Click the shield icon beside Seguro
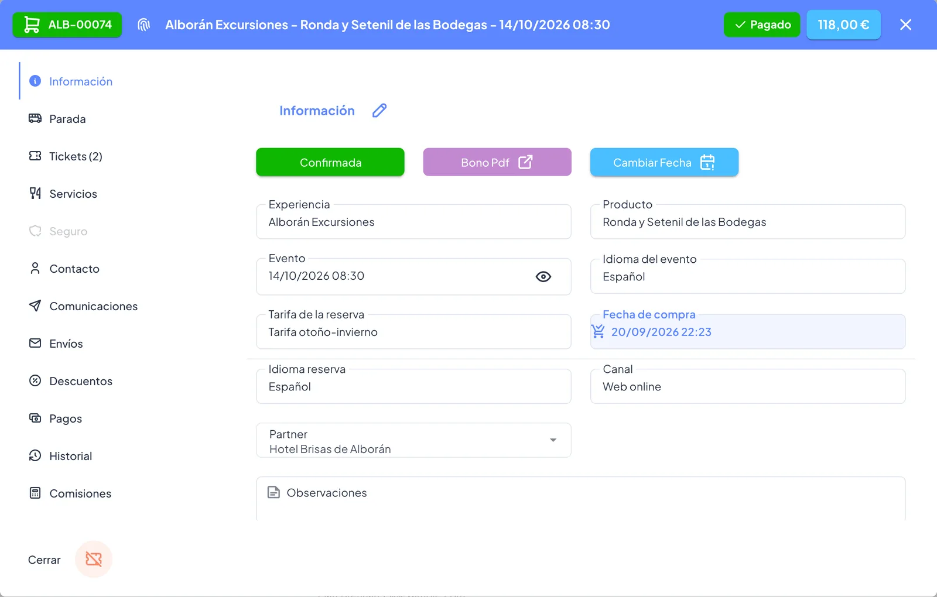Image resolution: width=937 pixels, height=597 pixels. 35,231
